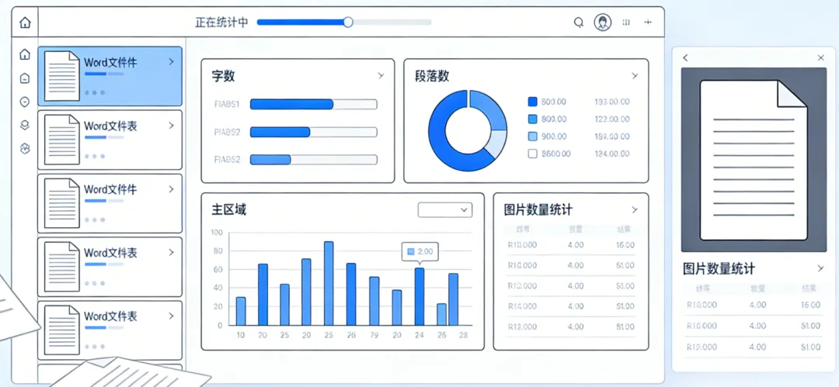Click the rounded square sidebar icon below home
The image size is (839, 387).
tap(25, 78)
